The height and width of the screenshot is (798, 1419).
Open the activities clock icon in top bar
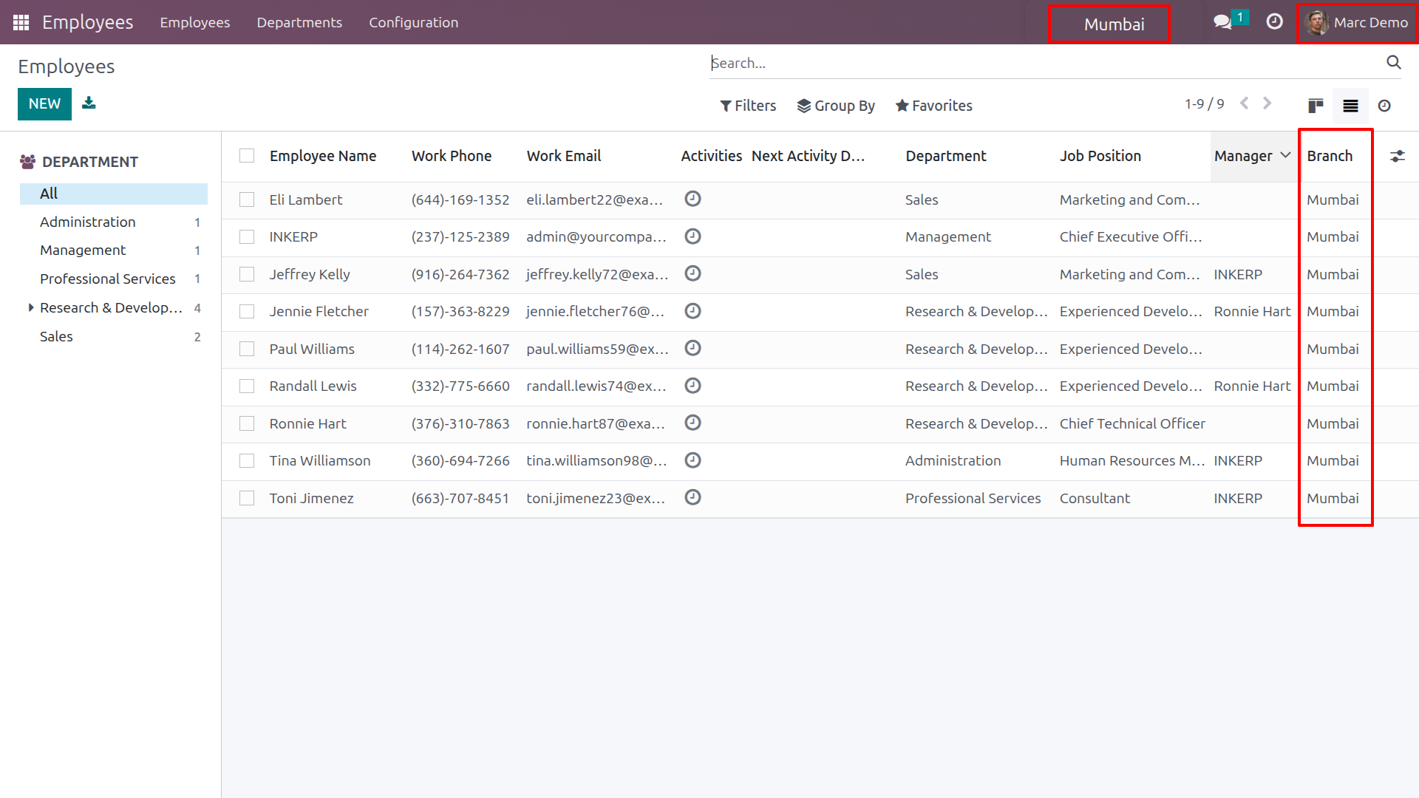click(x=1274, y=22)
